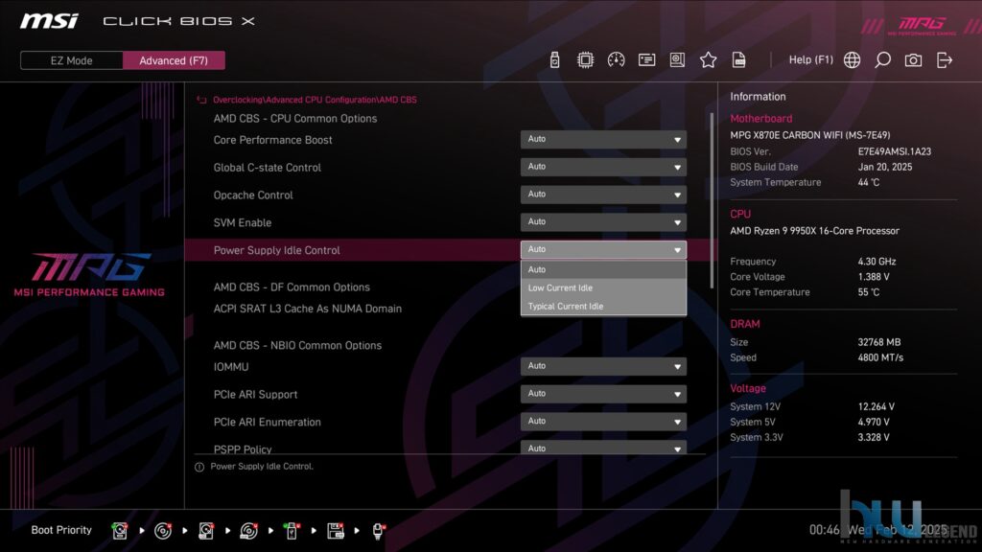Click the IOMMU label

[231, 367]
